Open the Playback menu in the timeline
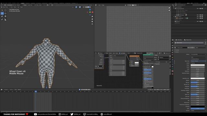The height and width of the screenshot is (116, 207). 6,90
